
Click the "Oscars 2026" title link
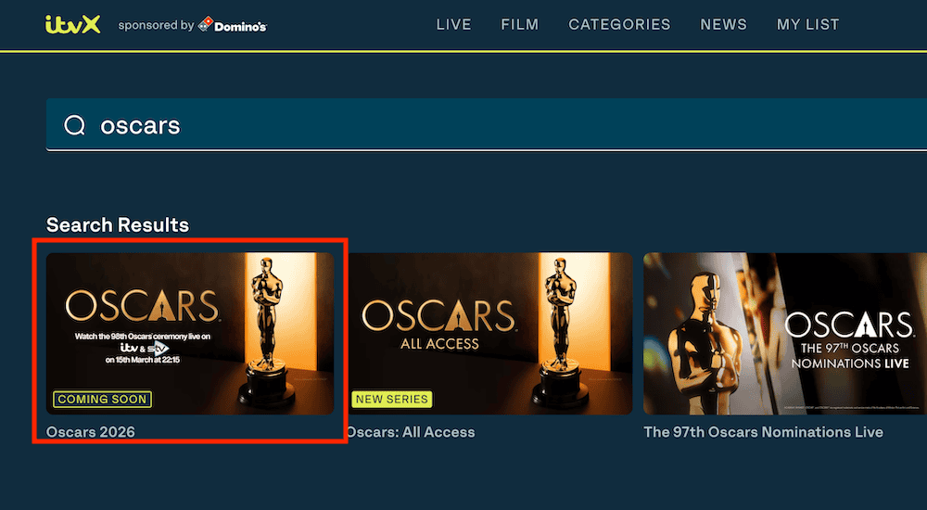pyautogui.click(x=91, y=432)
